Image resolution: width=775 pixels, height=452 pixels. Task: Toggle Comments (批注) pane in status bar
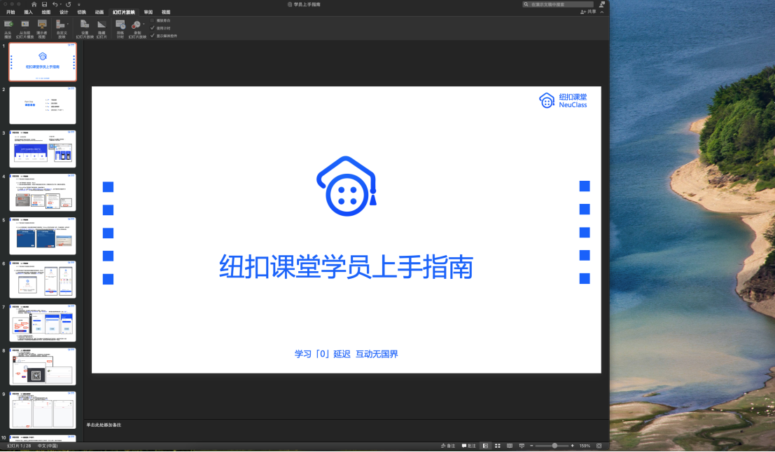(x=468, y=446)
